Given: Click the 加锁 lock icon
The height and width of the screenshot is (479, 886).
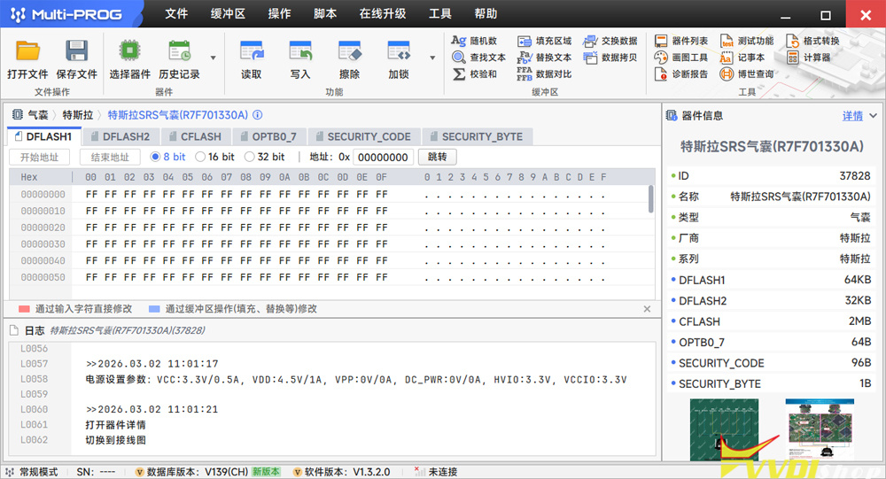Looking at the screenshot, I should [398, 52].
